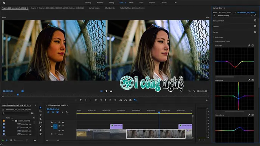The height and width of the screenshot is (146, 260).
Task: Go to In point
Action: click(96, 100)
